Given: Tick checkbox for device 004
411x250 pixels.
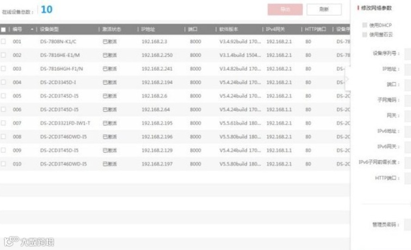Looking at the screenshot, I should tap(3, 82).
